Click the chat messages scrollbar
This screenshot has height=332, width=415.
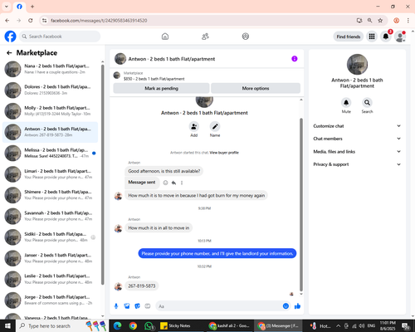click(301, 205)
